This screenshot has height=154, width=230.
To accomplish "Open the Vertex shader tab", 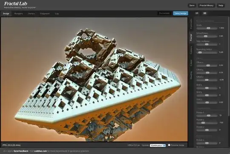I will pyautogui.click(x=32, y=14).
